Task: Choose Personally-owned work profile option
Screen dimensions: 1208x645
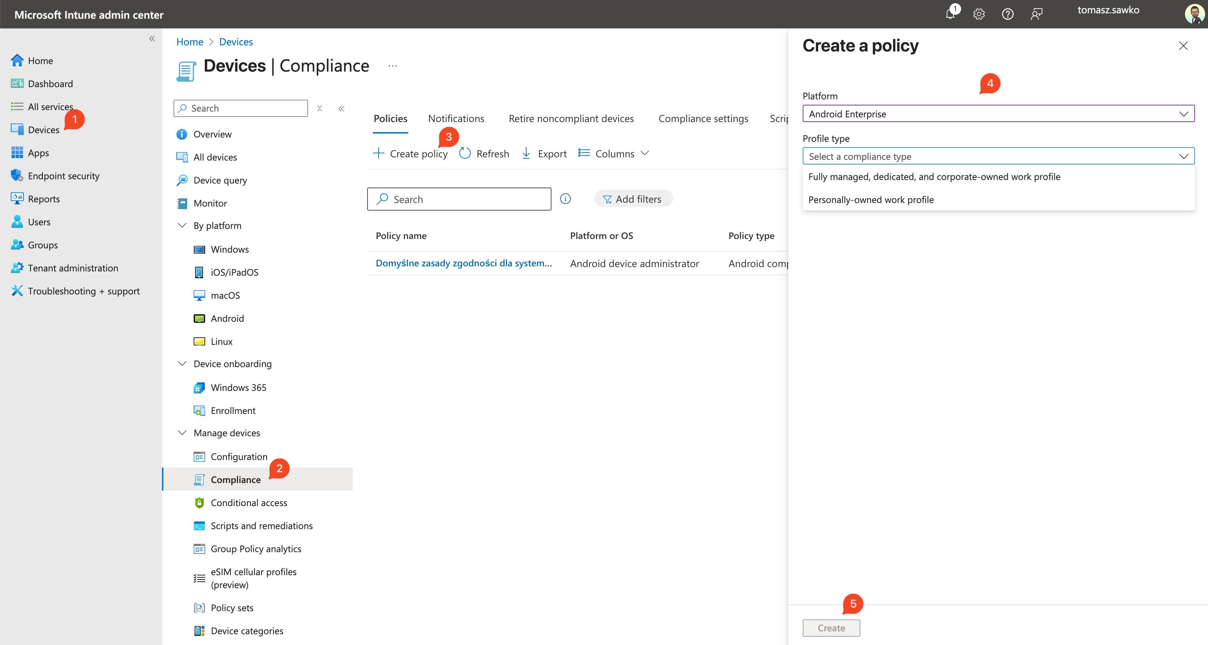Action: [x=999, y=199]
